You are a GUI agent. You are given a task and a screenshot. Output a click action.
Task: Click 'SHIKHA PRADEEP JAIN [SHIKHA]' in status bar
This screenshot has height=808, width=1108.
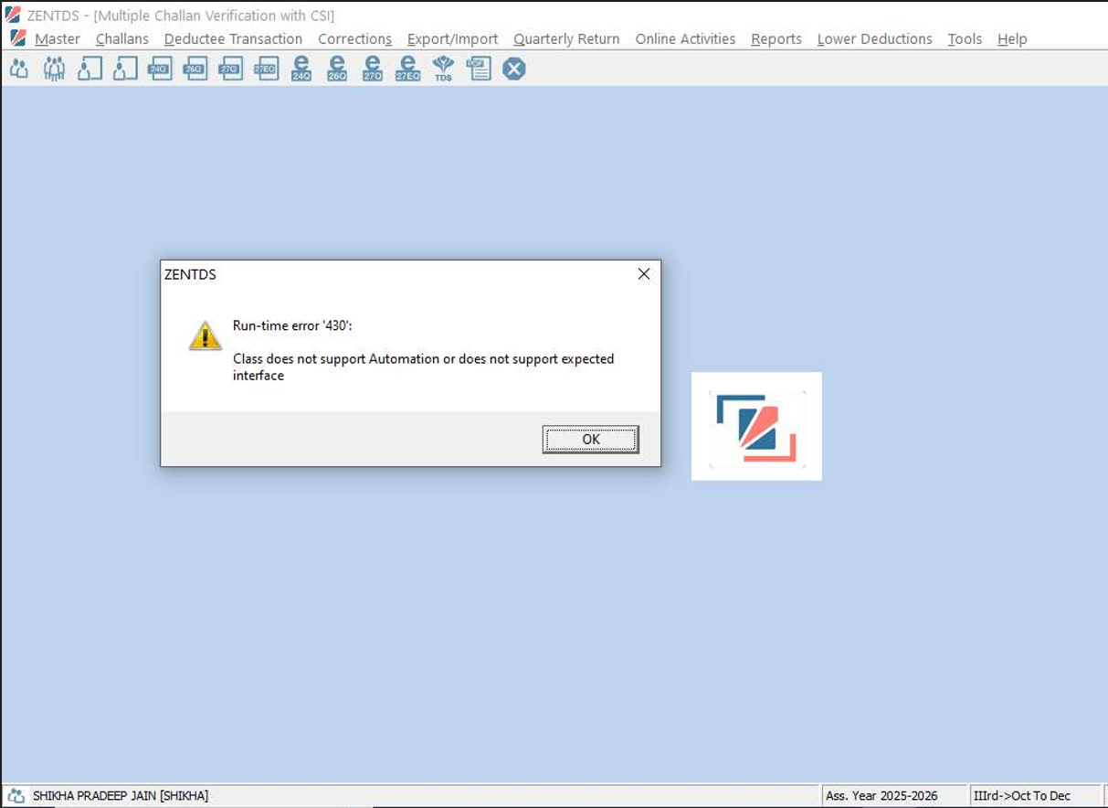(x=121, y=796)
